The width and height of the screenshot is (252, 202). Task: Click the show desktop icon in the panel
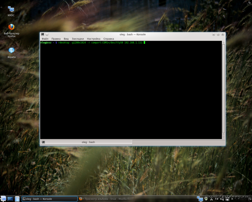[x=10, y=199]
